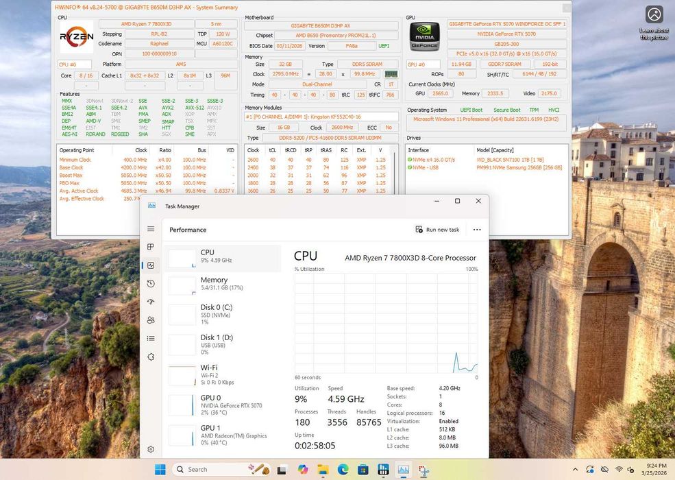The image size is (675, 480).
Task: Click Task Manager taskbar icon
Action: [404, 470]
